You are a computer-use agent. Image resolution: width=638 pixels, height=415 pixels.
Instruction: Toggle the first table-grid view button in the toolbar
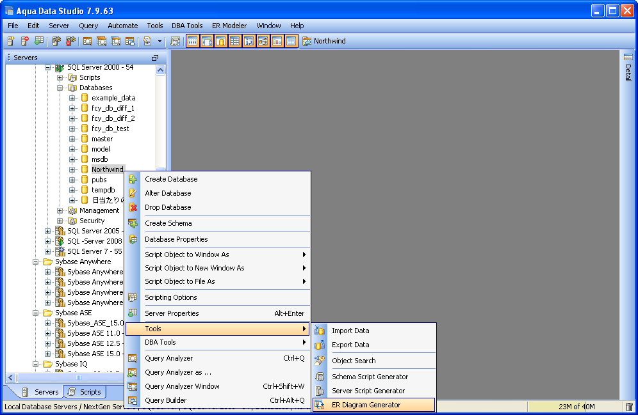point(193,41)
